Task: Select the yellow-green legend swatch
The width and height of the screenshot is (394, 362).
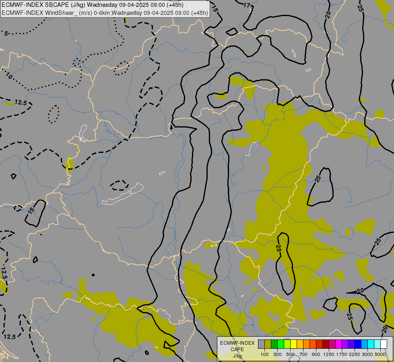Action: pyautogui.click(x=287, y=344)
